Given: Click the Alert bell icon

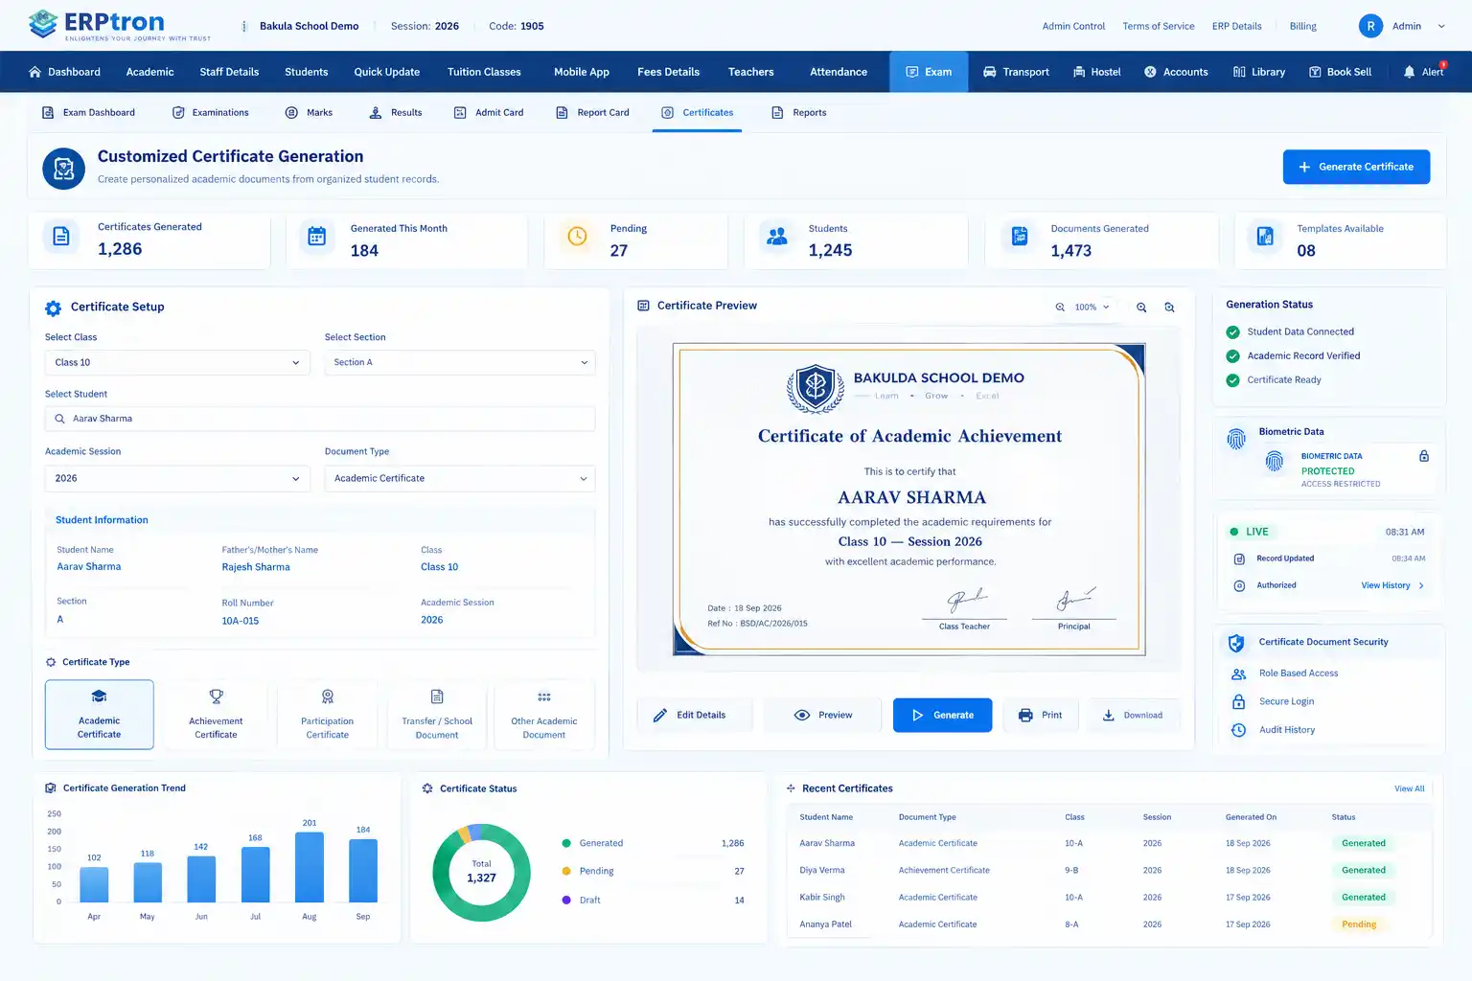Looking at the screenshot, I should click(x=1409, y=72).
